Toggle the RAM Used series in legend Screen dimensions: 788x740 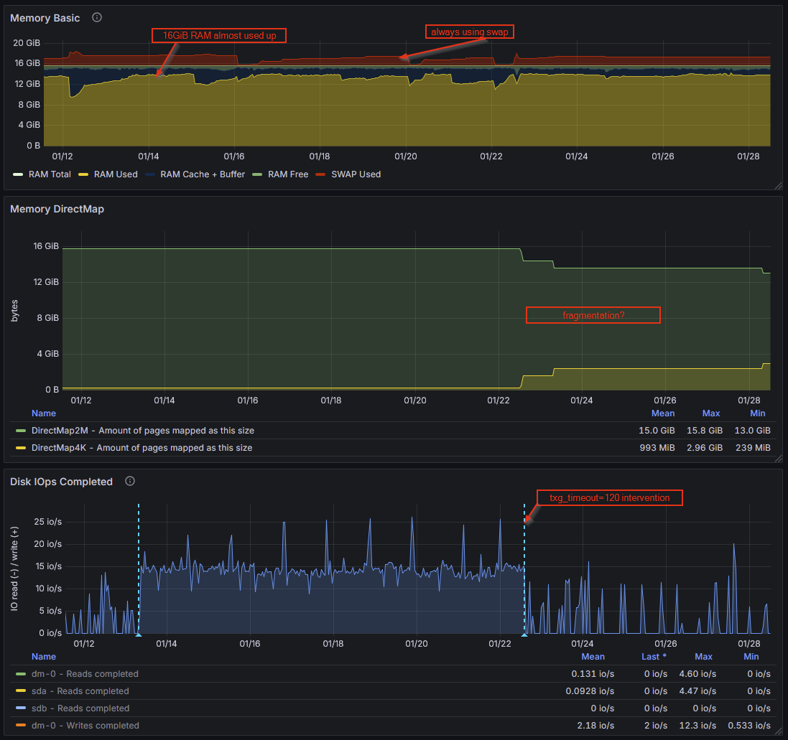click(115, 174)
